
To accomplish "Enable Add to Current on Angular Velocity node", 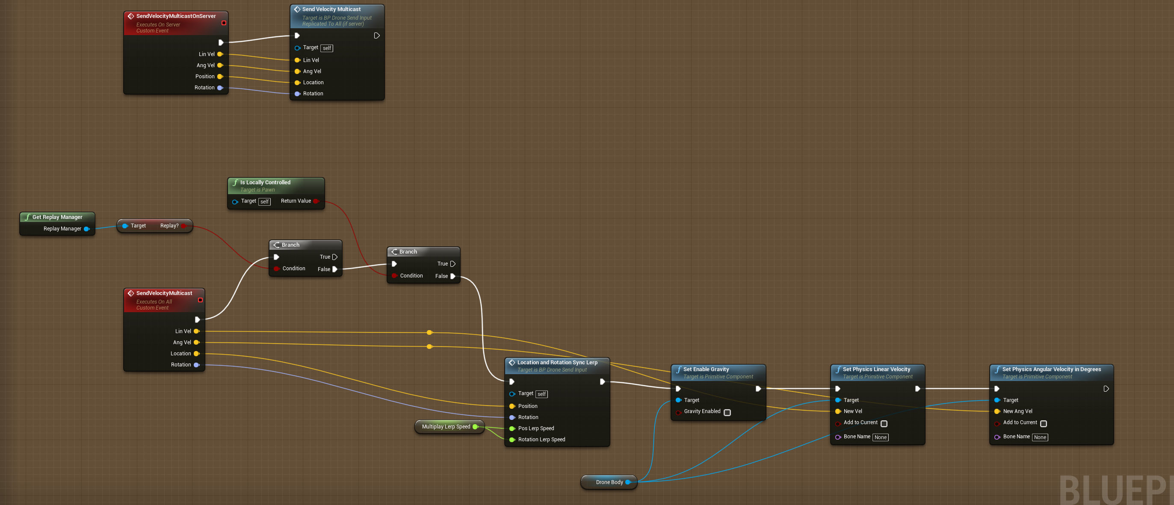I will pos(1044,423).
